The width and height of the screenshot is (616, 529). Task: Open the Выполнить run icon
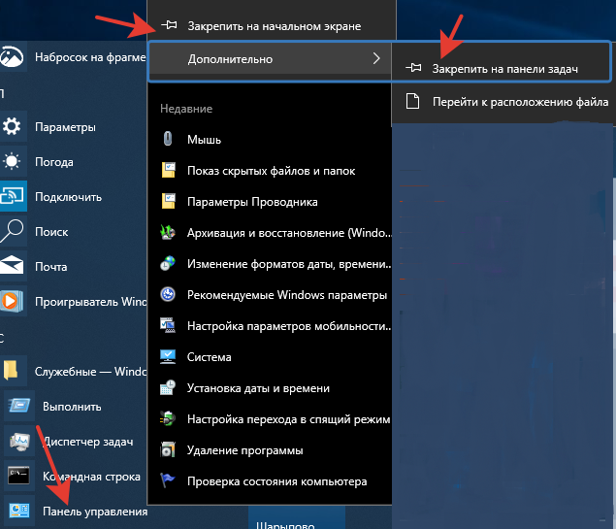coord(19,406)
